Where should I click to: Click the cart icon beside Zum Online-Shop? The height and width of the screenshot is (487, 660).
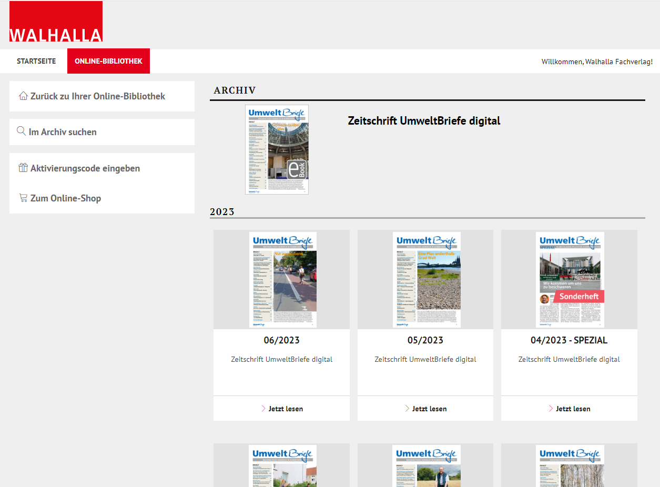pyautogui.click(x=23, y=198)
